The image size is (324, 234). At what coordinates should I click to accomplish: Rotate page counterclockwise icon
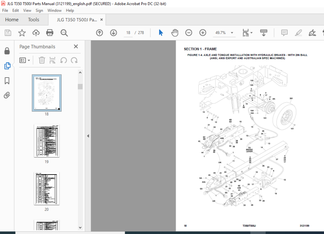click(64, 60)
